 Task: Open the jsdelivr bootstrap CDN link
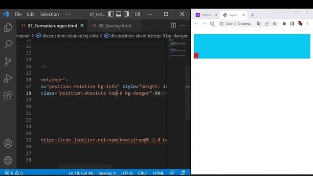(104, 140)
